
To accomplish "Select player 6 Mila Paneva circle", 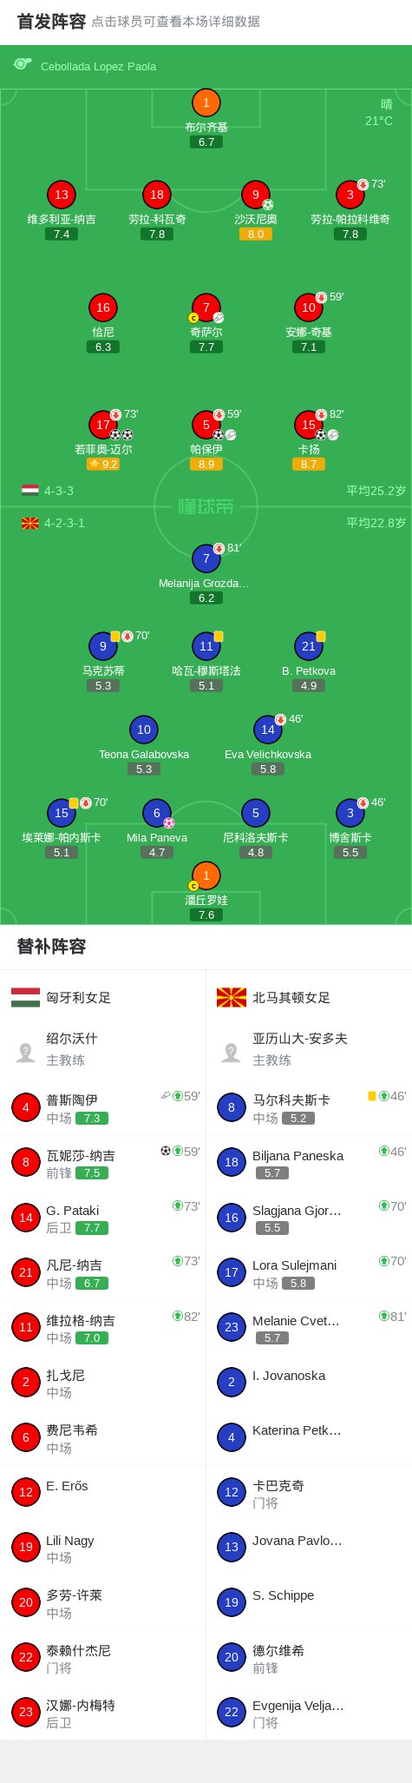I will pyautogui.click(x=156, y=813).
